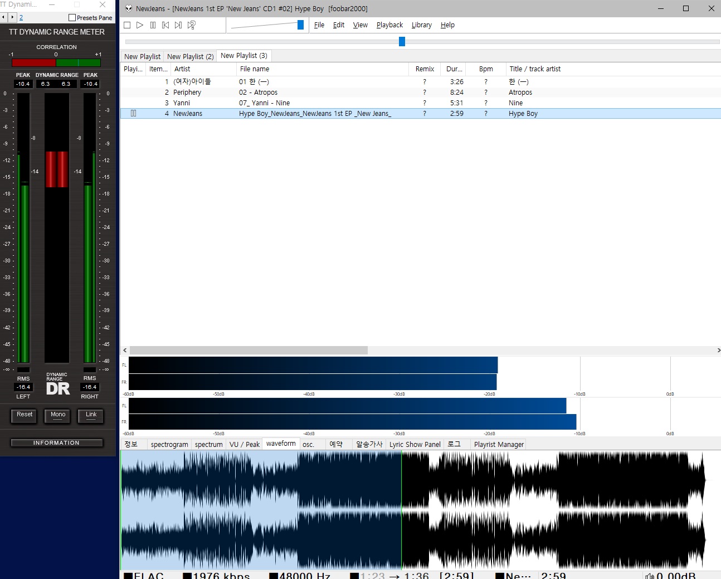Click the next preset right arrow in TT meter
721x579 pixels.
(x=12, y=17)
